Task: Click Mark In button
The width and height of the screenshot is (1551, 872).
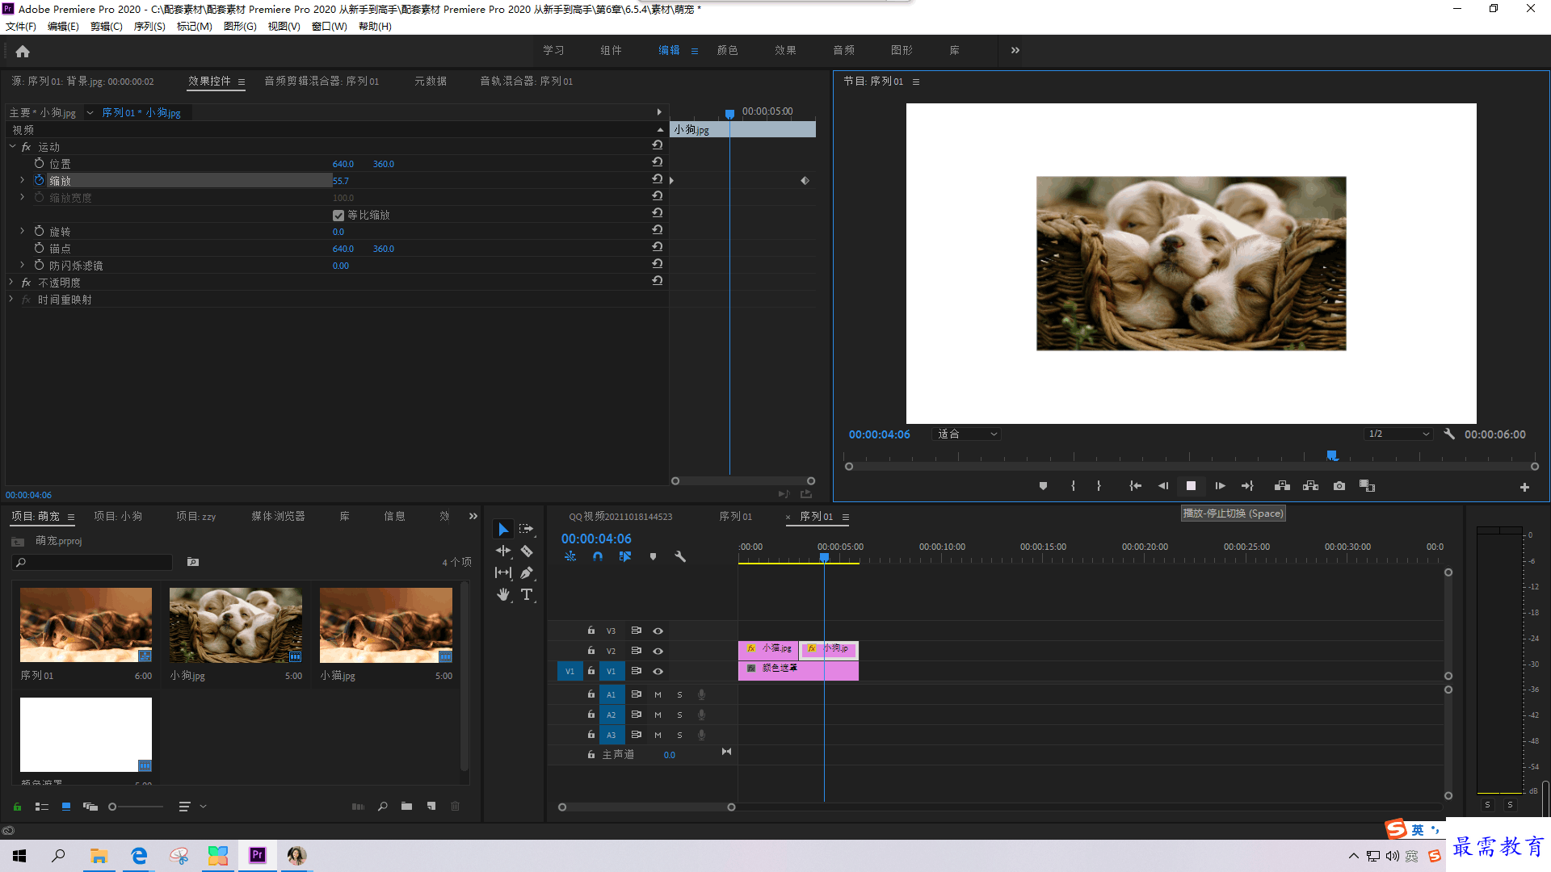Action: (1073, 486)
